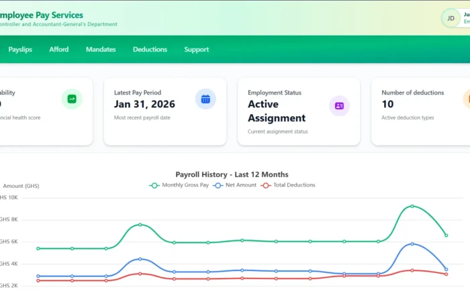Open the JD user avatar
470x302 pixels.
[451, 17]
